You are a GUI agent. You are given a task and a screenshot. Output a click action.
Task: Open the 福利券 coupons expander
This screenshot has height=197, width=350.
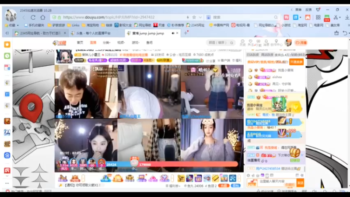(x=173, y=186)
